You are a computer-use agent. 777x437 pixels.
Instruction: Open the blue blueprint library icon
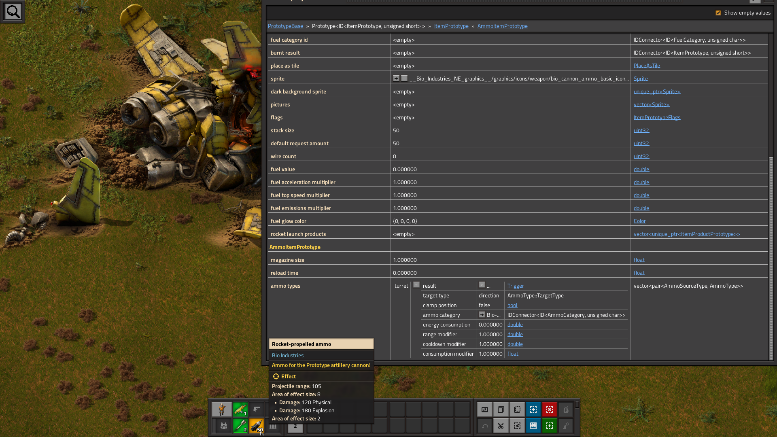coord(533,426)
